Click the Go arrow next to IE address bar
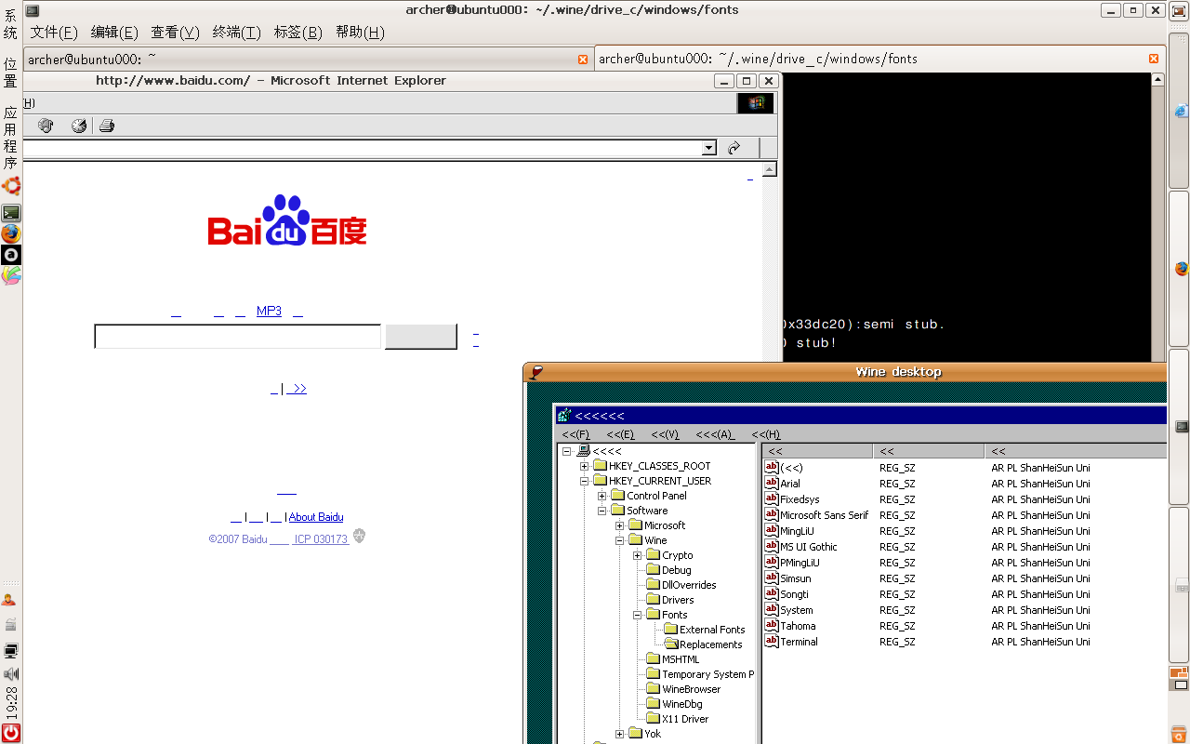Viewport: 1190px width, 744px height. point(734,148)
